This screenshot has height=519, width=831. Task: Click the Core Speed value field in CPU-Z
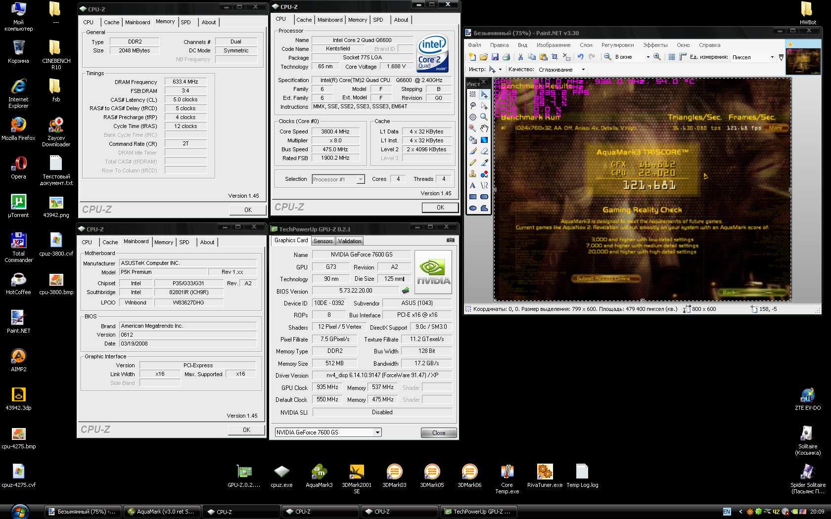335,131
